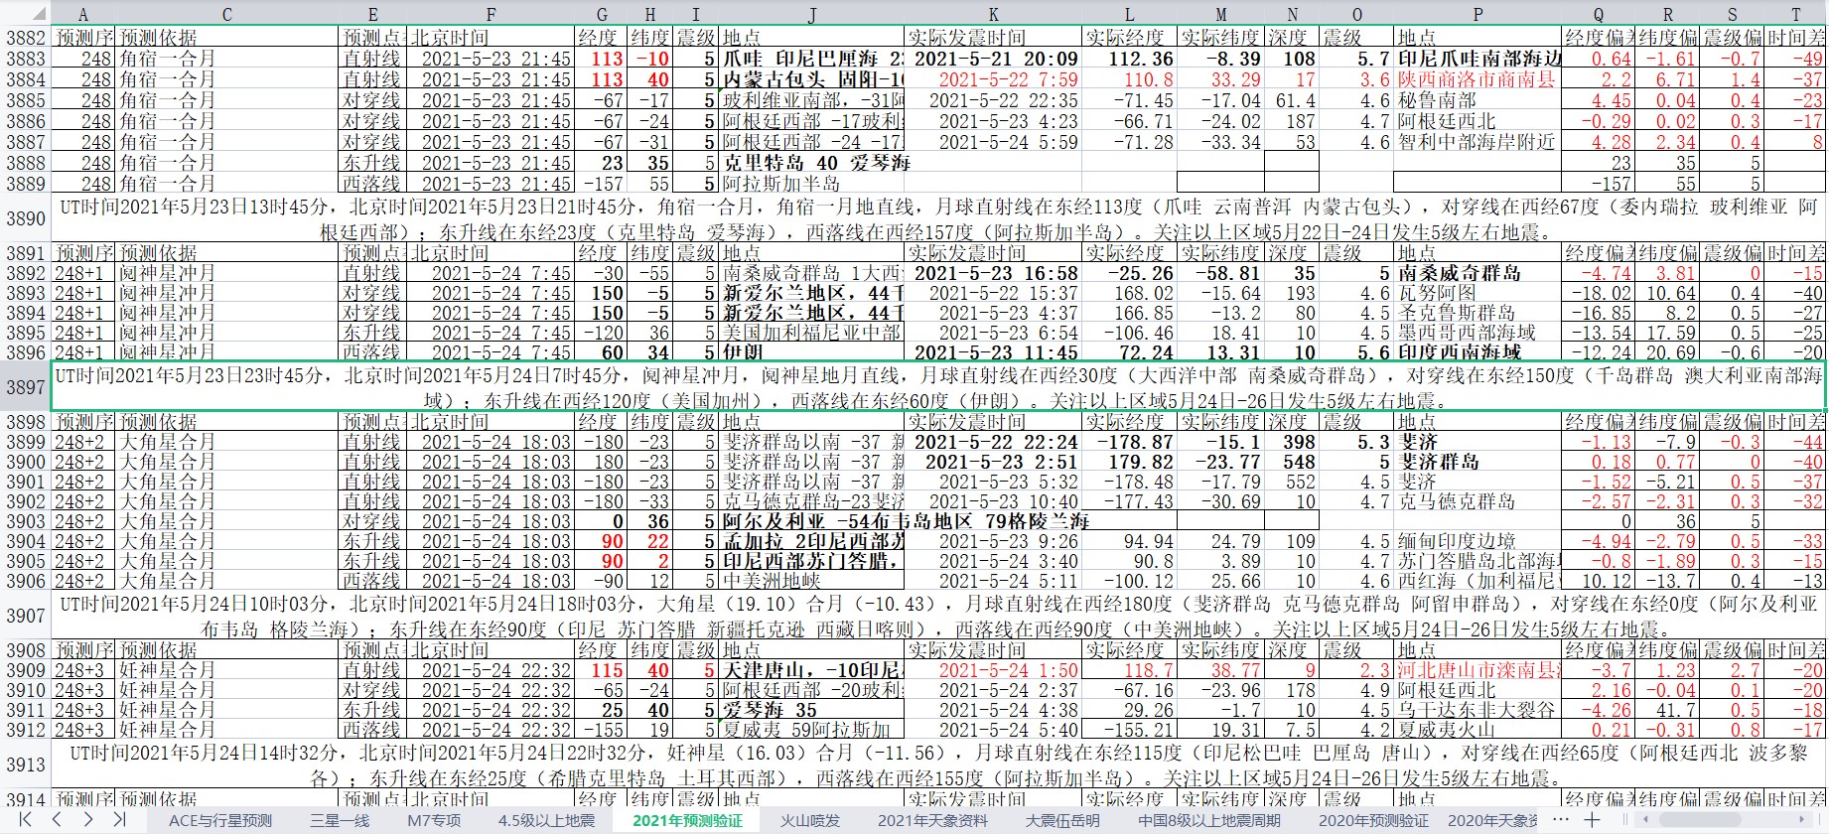Click actual time cell 2021-5-21 20:09
This screenshot has width=1829, height=834.
point(993,60)
